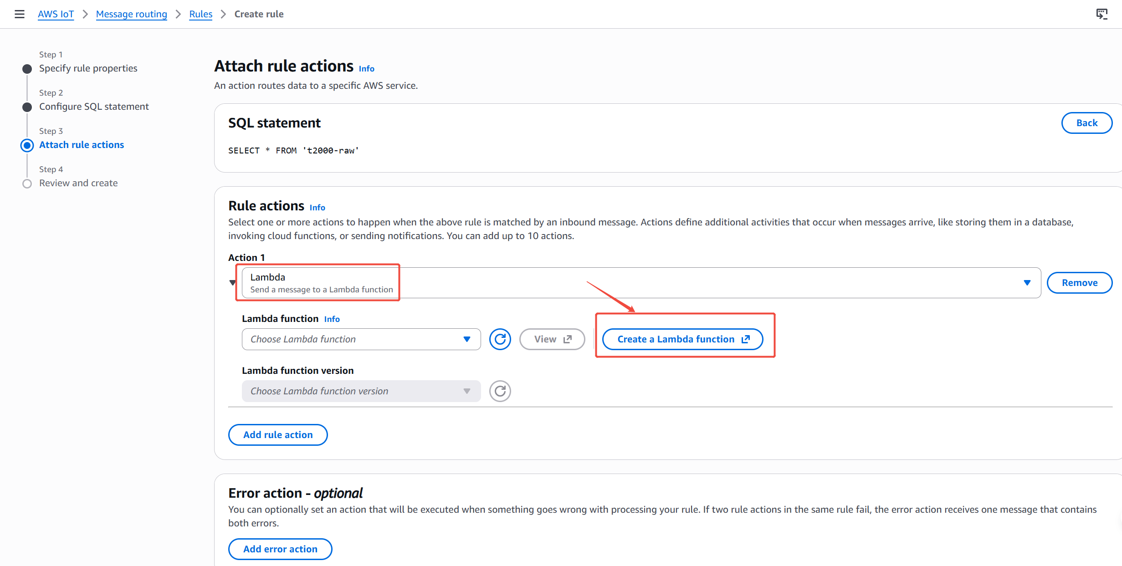Go Back to the SQL statement step
This screenshot has height=566, width=1122.
click(1086, 123)
